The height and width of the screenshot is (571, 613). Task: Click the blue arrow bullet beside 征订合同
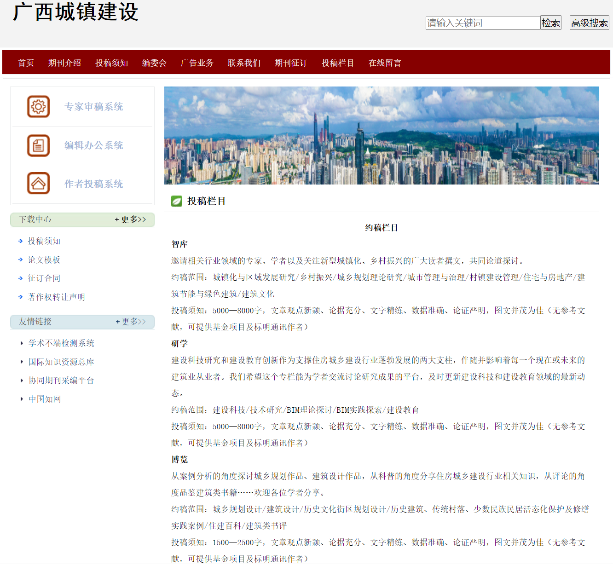(21, 278)
